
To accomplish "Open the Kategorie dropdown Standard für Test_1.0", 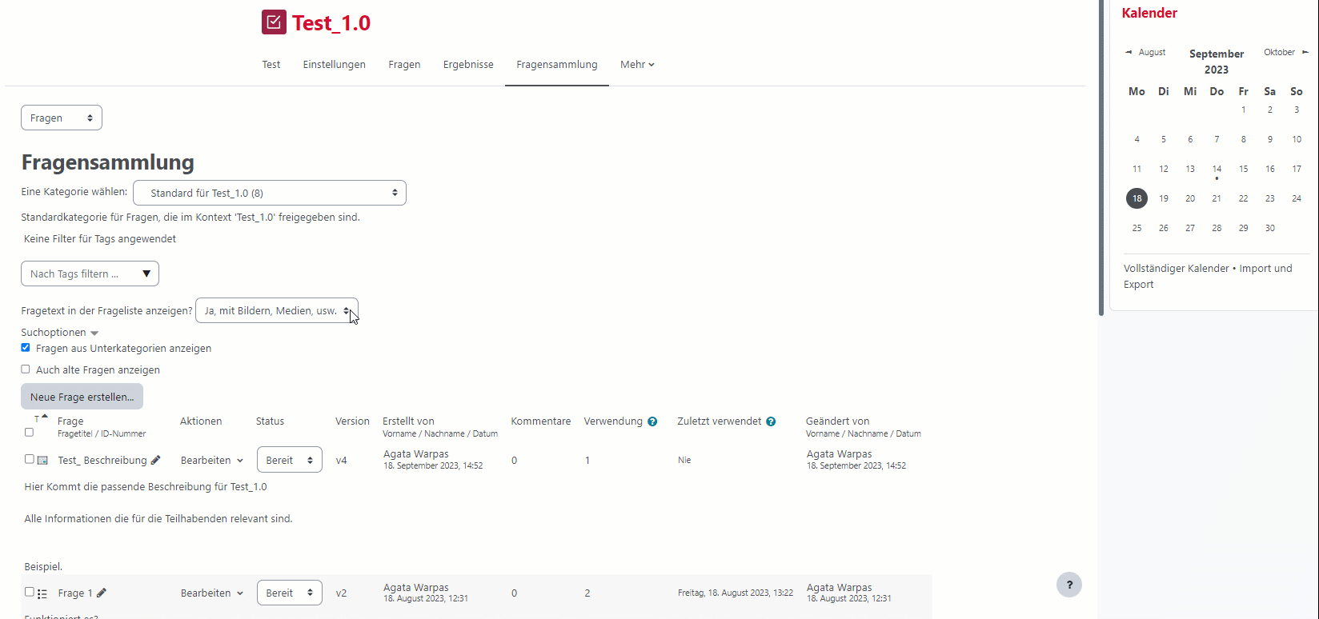I will [x=270, y=193].
